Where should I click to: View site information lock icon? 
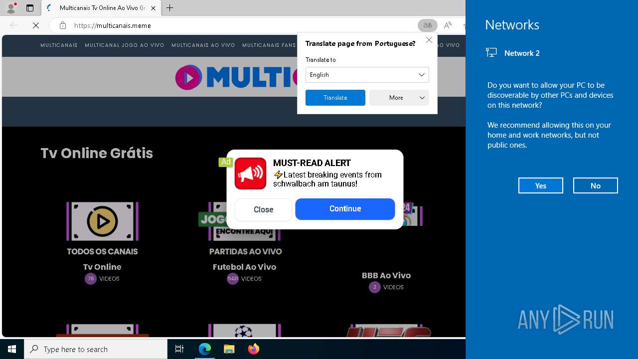[x=62, y=25]
